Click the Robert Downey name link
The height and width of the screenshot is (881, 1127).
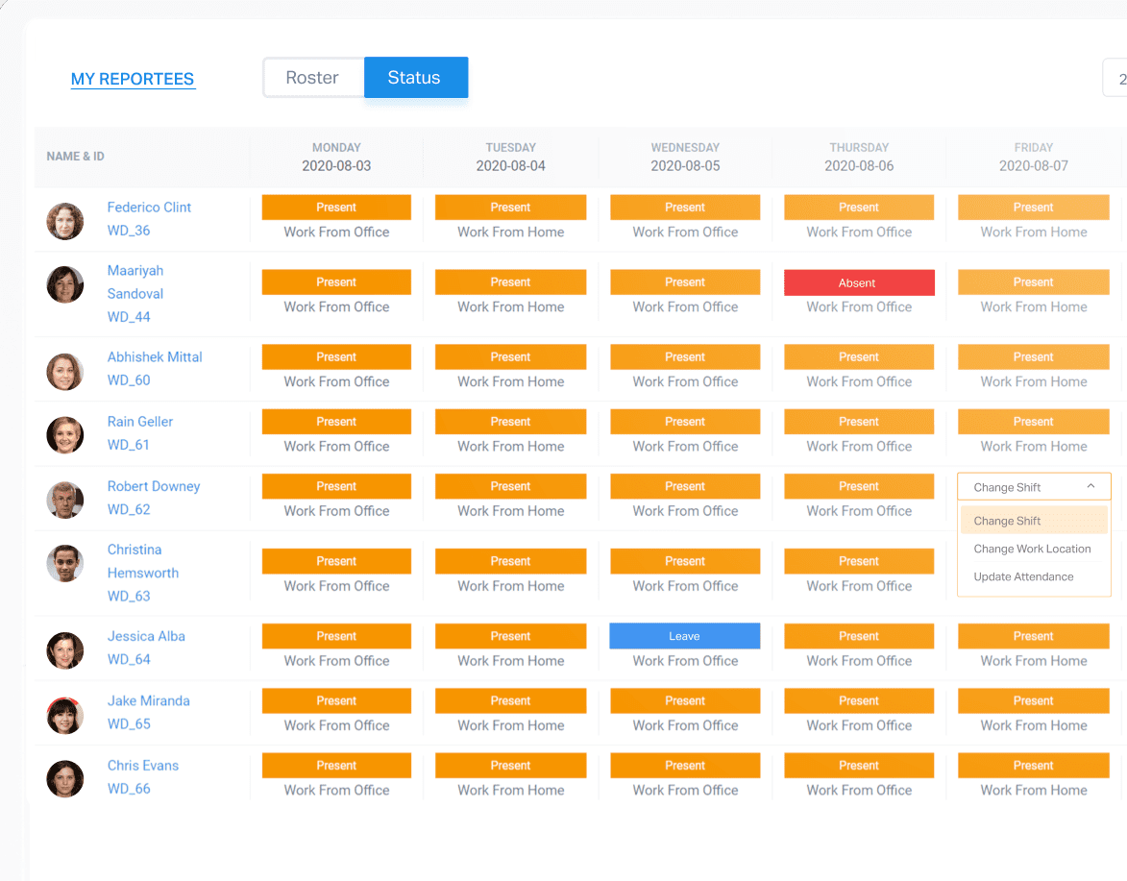tap(154, 486)
